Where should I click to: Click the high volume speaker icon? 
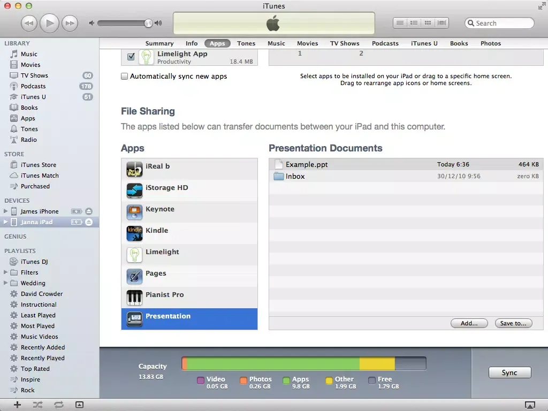(158, 23)
